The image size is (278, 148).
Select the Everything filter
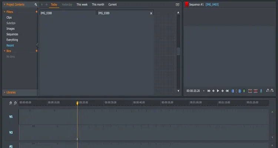coord(12,40)
